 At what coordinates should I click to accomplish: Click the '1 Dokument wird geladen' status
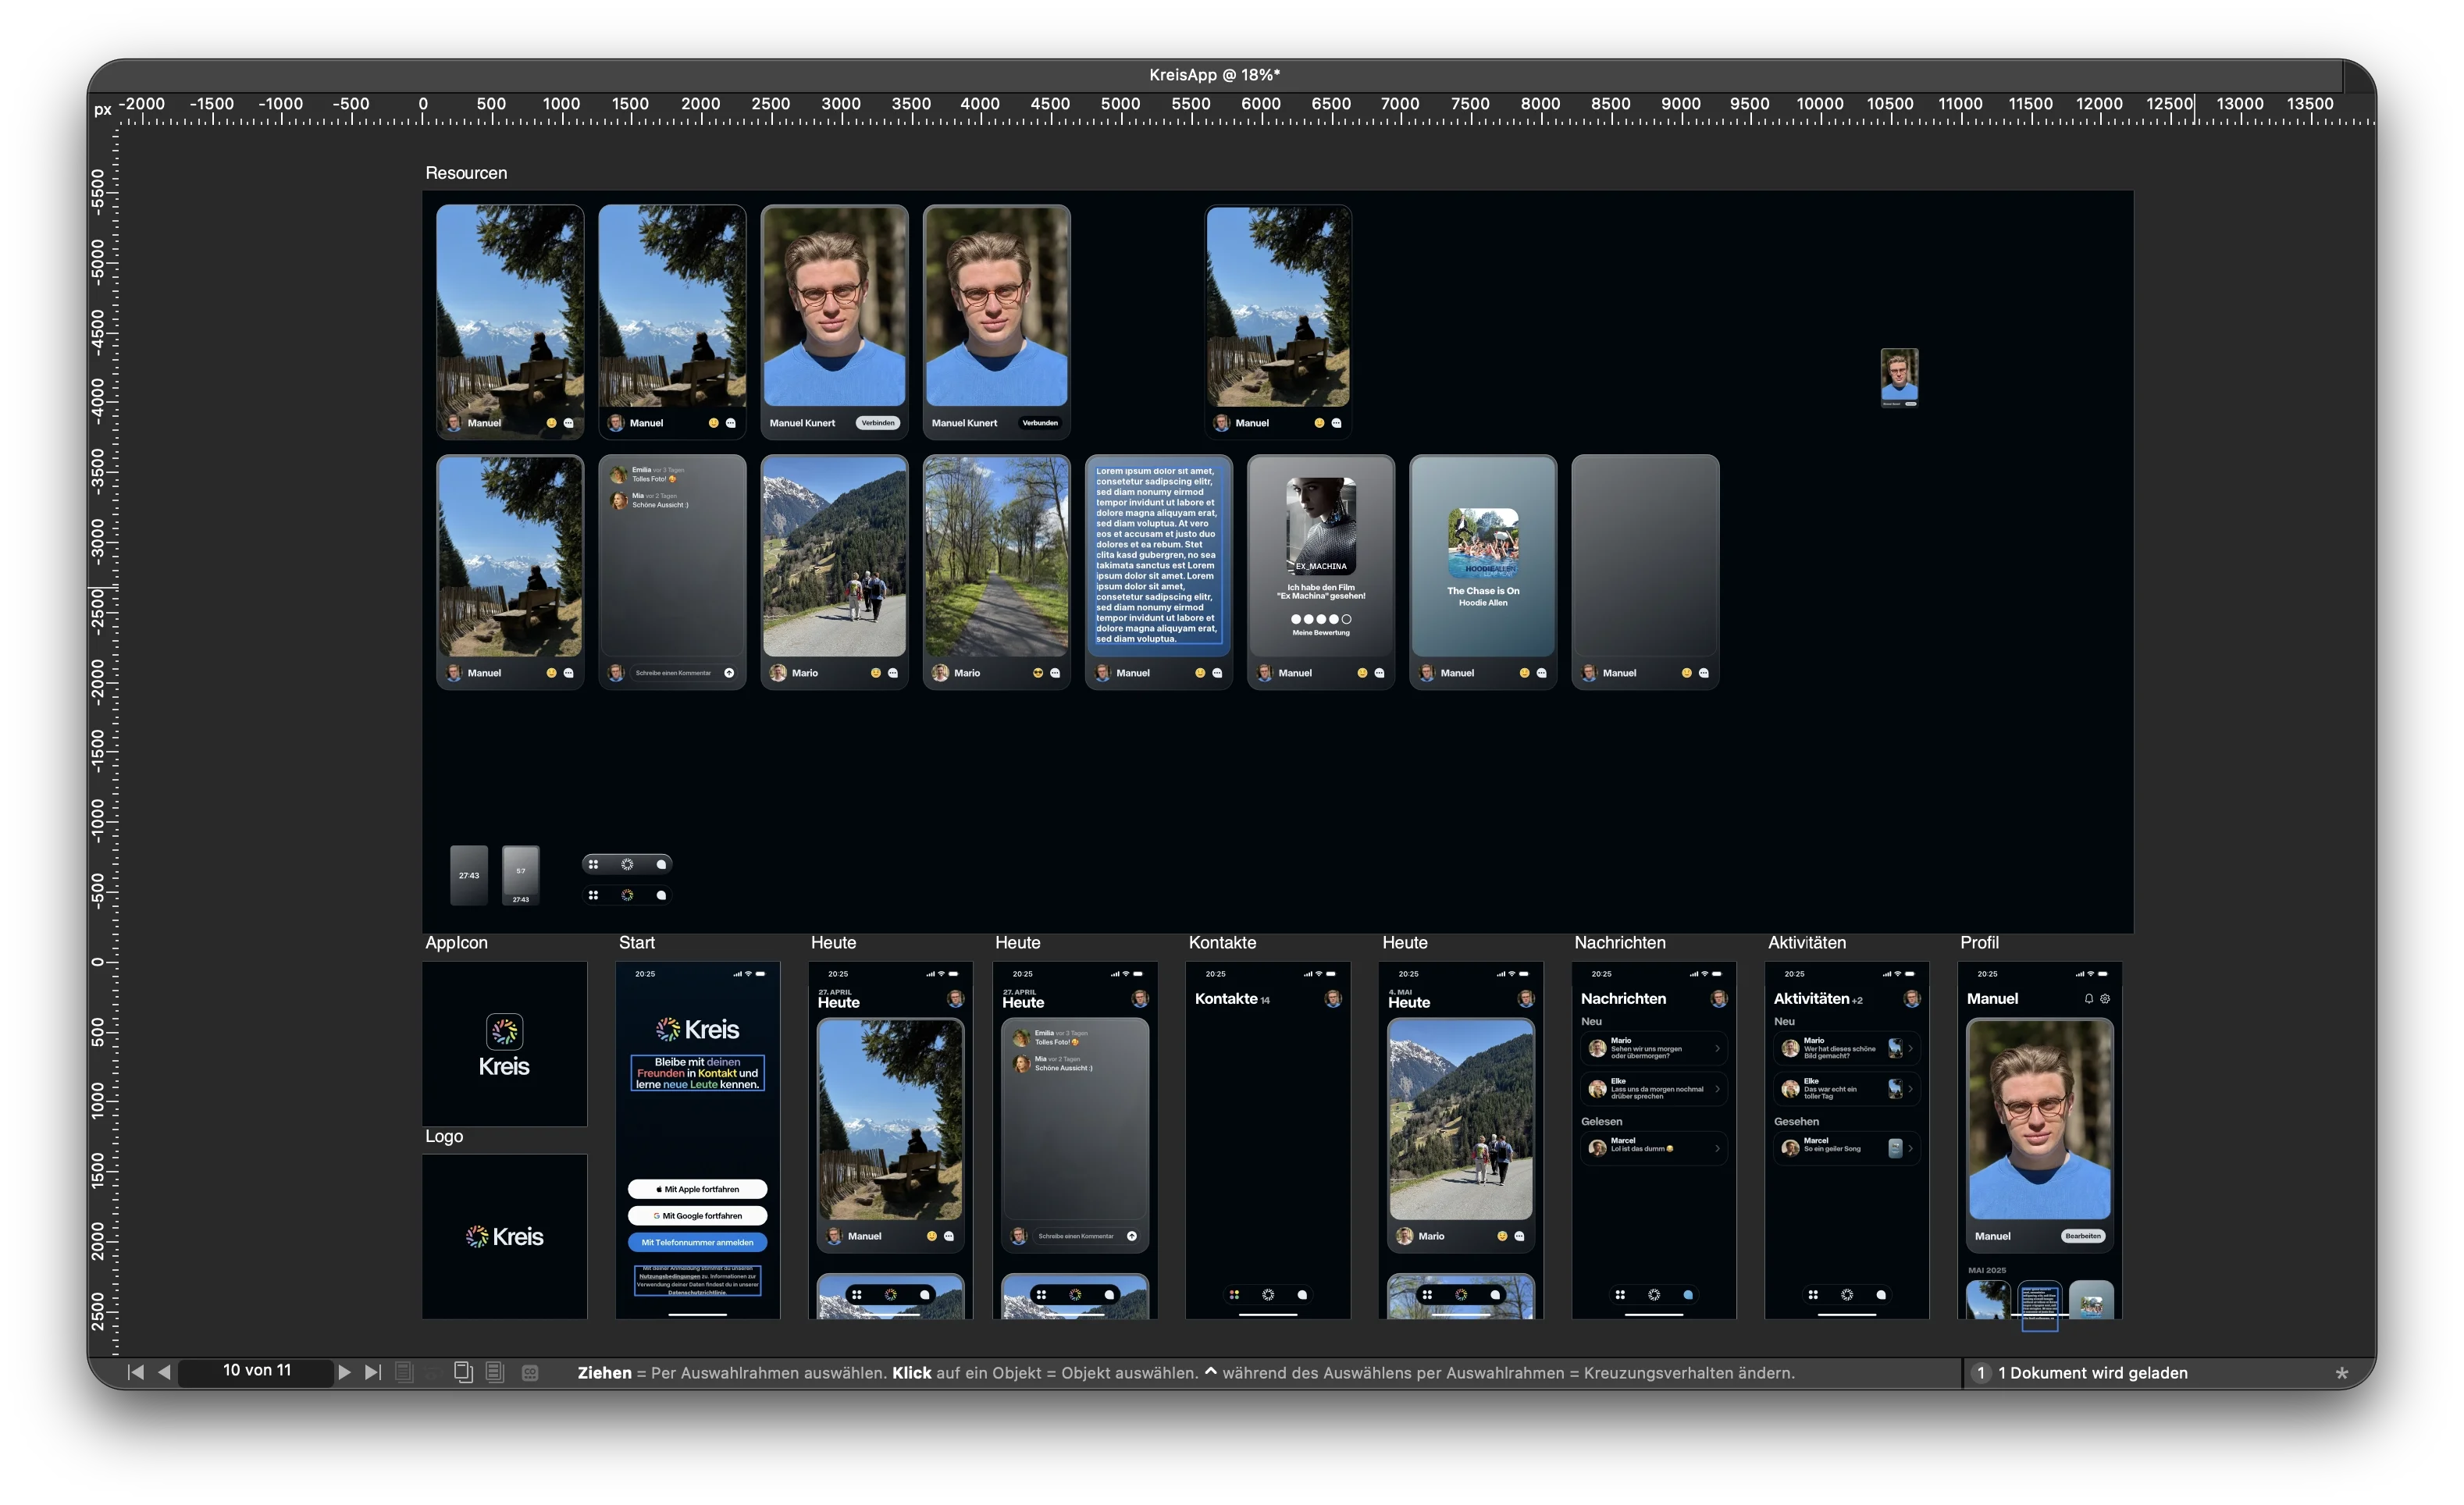click(x=2092, y=1373)
